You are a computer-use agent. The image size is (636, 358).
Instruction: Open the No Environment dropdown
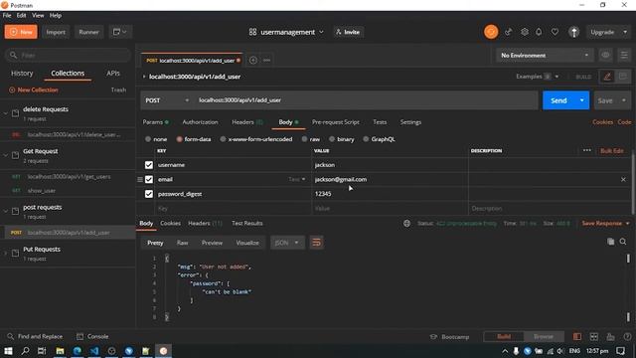[545, 56]
